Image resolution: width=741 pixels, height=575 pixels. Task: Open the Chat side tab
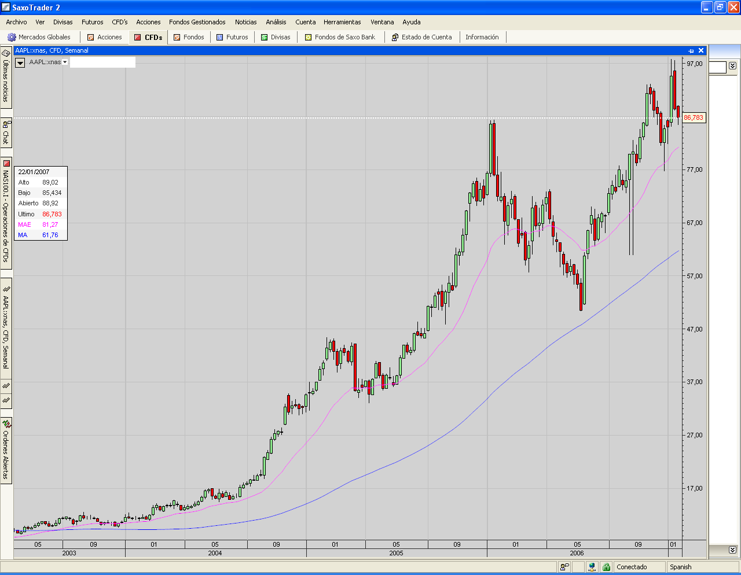[6, 132]
